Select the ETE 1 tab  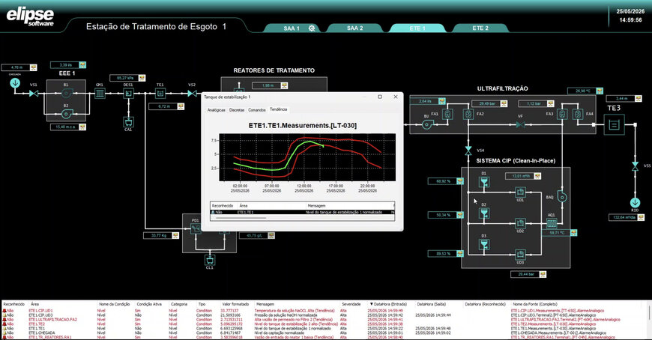click(417, 28)
